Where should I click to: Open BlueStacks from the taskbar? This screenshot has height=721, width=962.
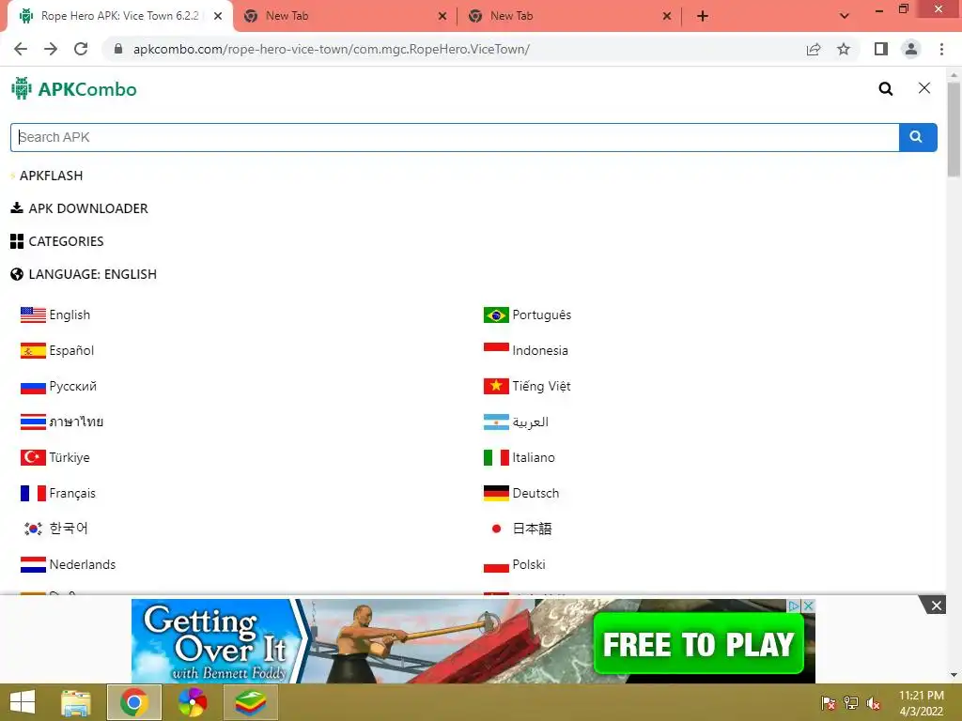coord(250,702)
